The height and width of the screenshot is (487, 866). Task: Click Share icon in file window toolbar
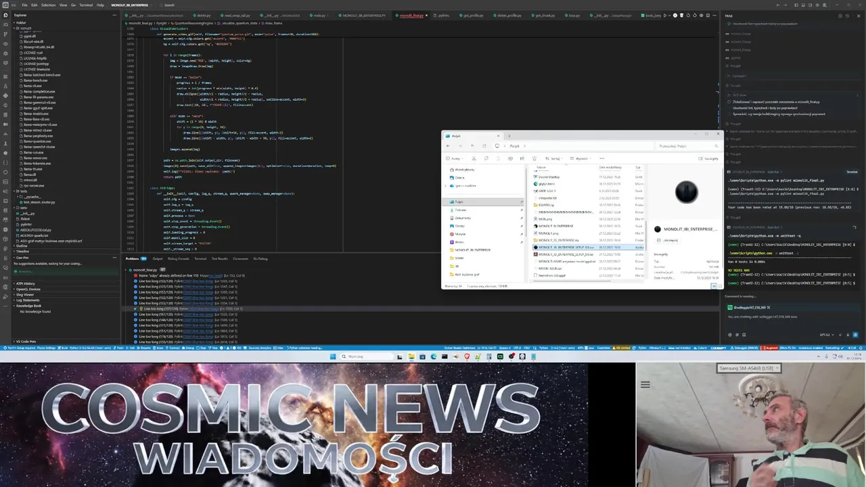pyautogui.click(x=522, y=158)
